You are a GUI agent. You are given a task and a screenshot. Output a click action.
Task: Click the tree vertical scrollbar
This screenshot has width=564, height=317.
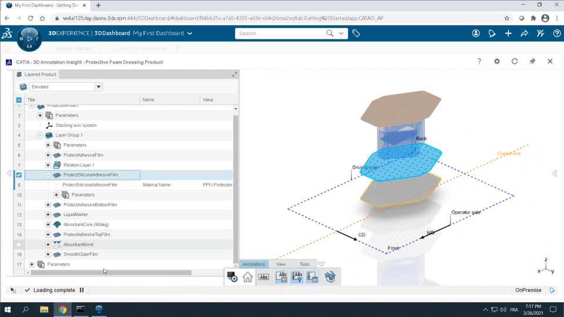236,188
